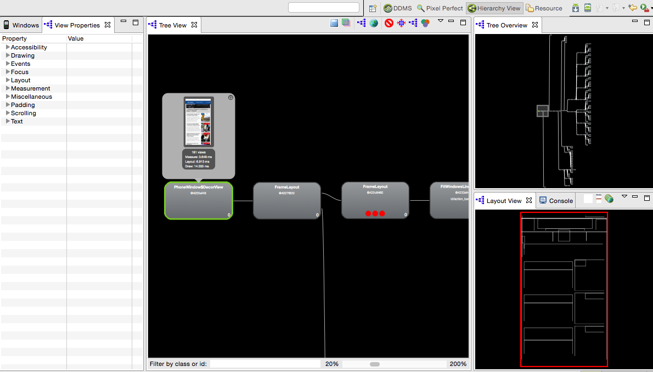Click the globe icon in Tree View toolbar

374,24
